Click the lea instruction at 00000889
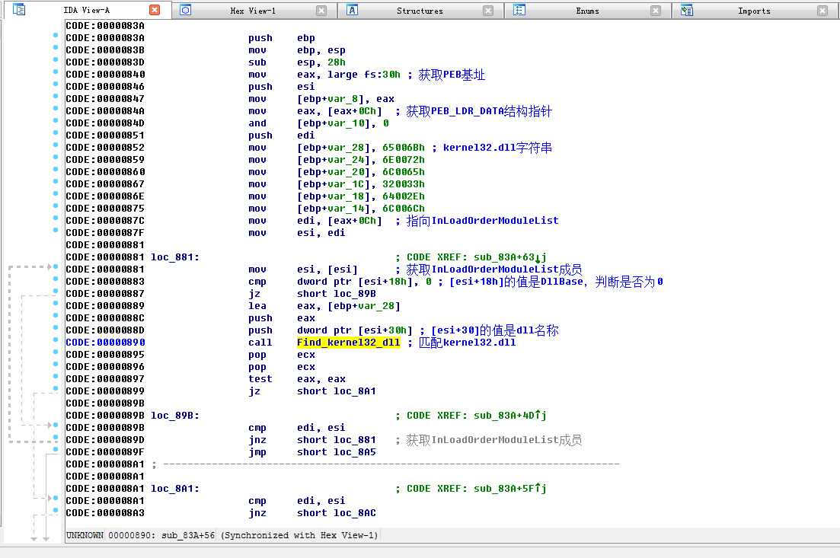 pyautogui.click(x=324, y=306)
